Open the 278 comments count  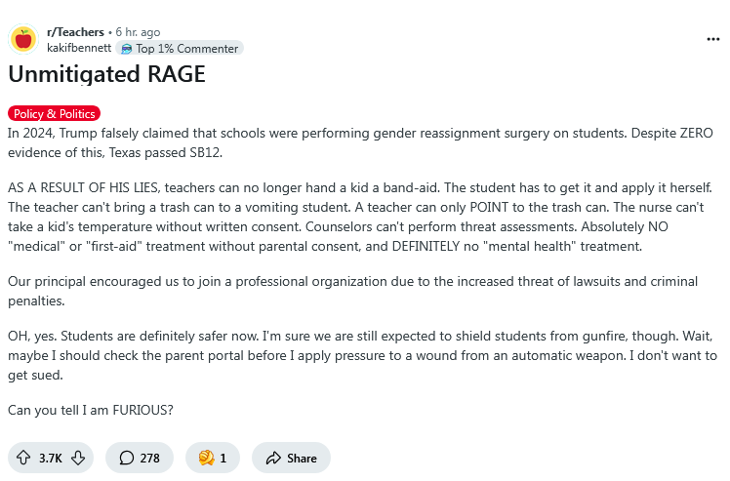[149, 458]
